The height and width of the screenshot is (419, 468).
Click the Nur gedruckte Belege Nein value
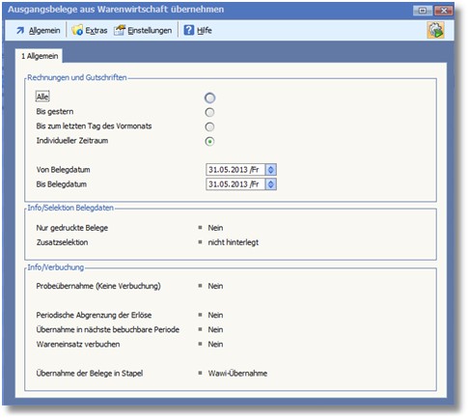click(215, 228)
